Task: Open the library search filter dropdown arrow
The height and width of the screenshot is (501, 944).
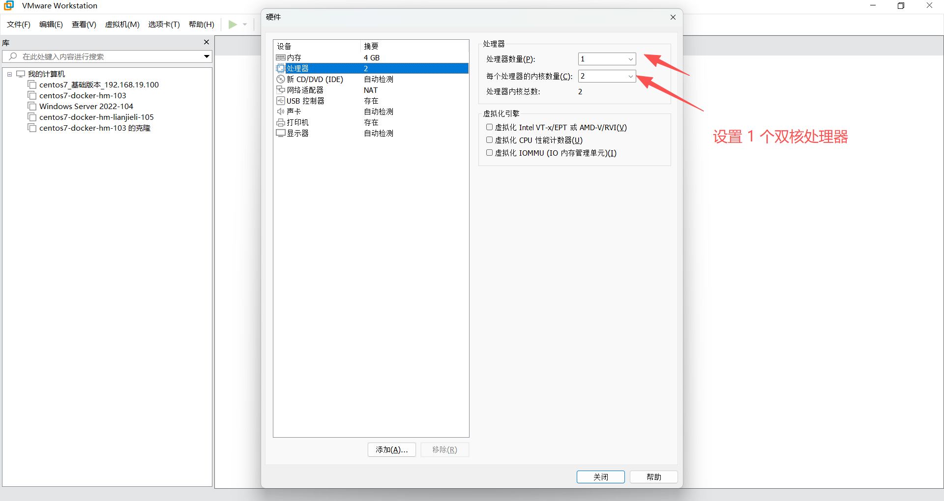Action: point(207,56)
